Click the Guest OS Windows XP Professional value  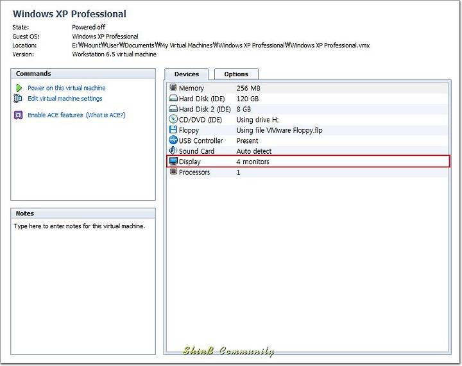105,37
